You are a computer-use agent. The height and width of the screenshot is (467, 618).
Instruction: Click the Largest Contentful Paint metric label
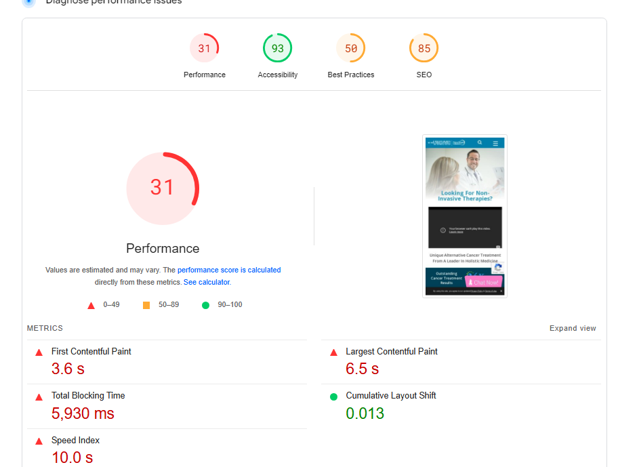click(x=392, y=352)
